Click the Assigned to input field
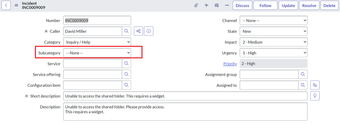This screenshot has width=340, height=125. 269,85
